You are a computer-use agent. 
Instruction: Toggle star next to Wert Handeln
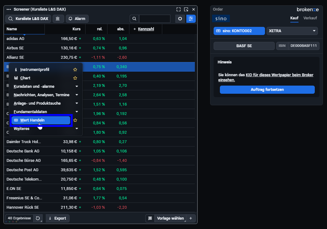click(75, 120)
